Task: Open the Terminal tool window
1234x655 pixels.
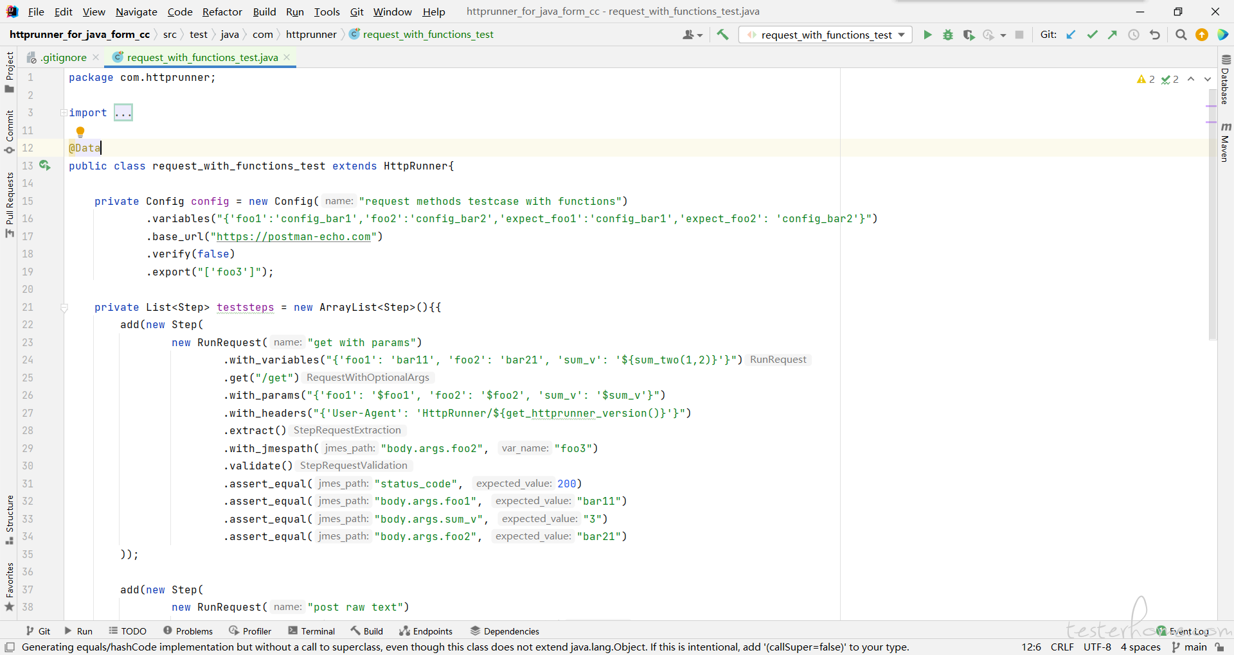Action: click(312, 631)
